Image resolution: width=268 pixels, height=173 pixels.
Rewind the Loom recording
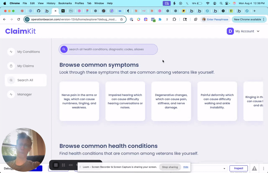pyautogui.click(x=70, y=165)
